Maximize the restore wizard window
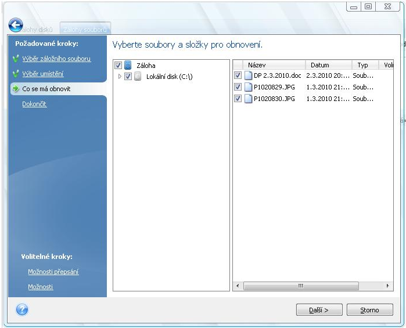 click(368, 7)
